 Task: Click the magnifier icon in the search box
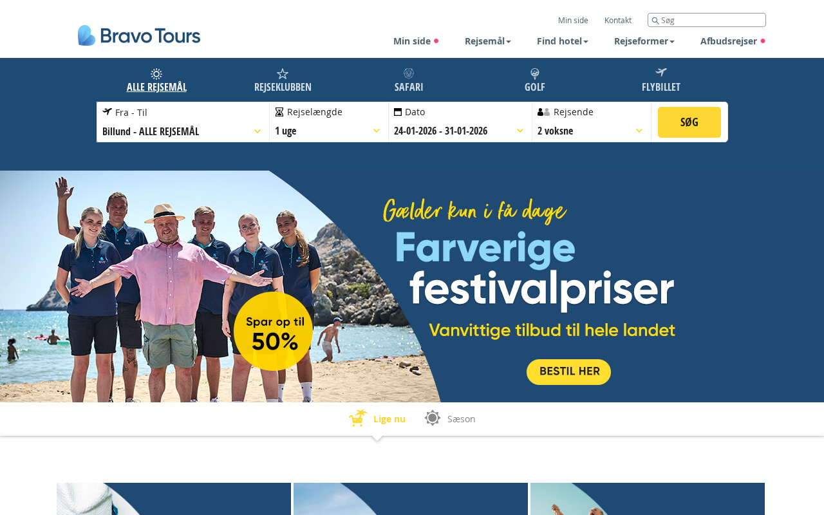tap(655, 21)
